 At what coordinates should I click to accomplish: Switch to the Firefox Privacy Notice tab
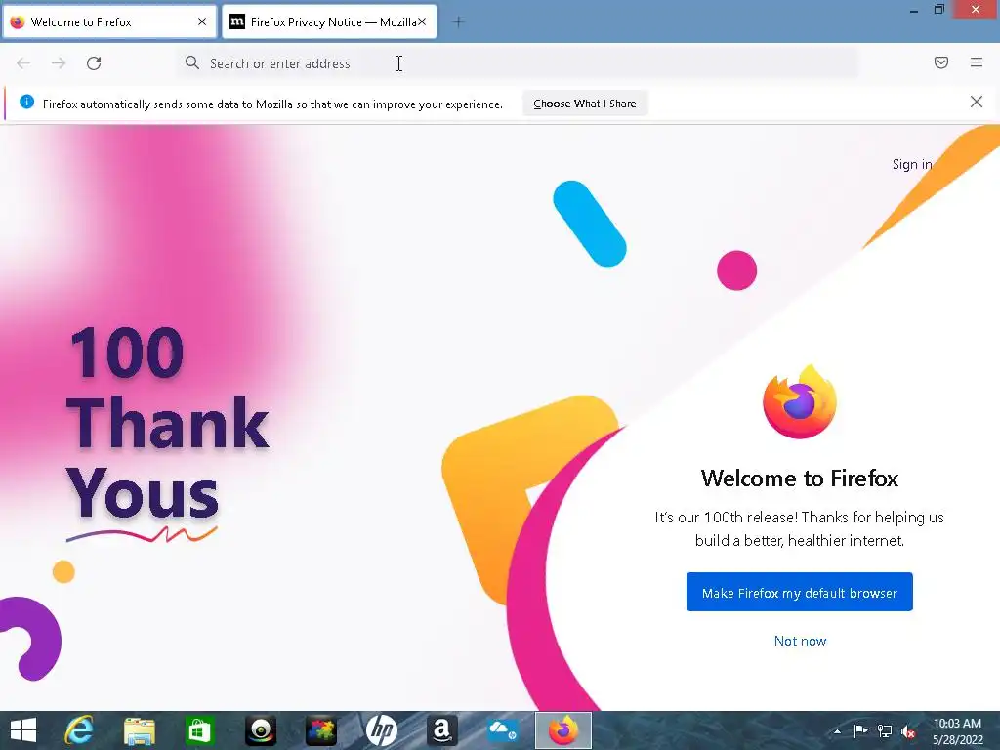click(328, 21)
